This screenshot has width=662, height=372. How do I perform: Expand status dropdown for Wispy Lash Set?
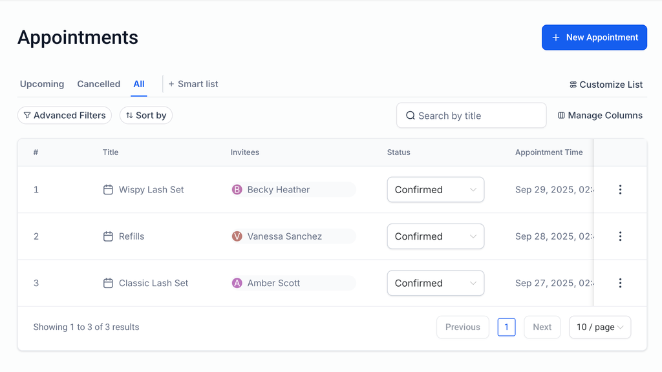pos(435,190)
